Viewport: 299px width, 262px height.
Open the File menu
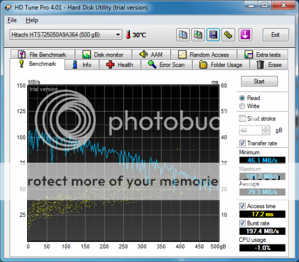point(12,20)
